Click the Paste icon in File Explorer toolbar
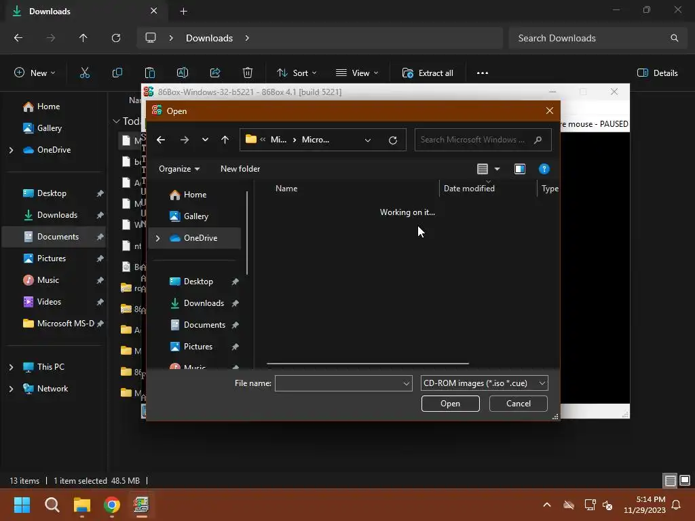Image resolution: width=695 pixels, height=521 pixels. pyautogui.click(x=150, y=73)
